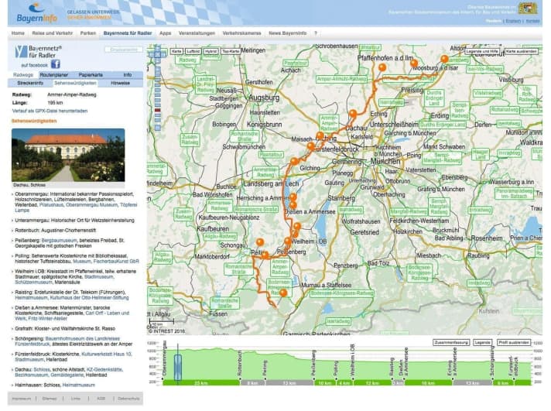Select the Top-Karte map layer
The width and height of the screenshot is (551, 411).
231,51
